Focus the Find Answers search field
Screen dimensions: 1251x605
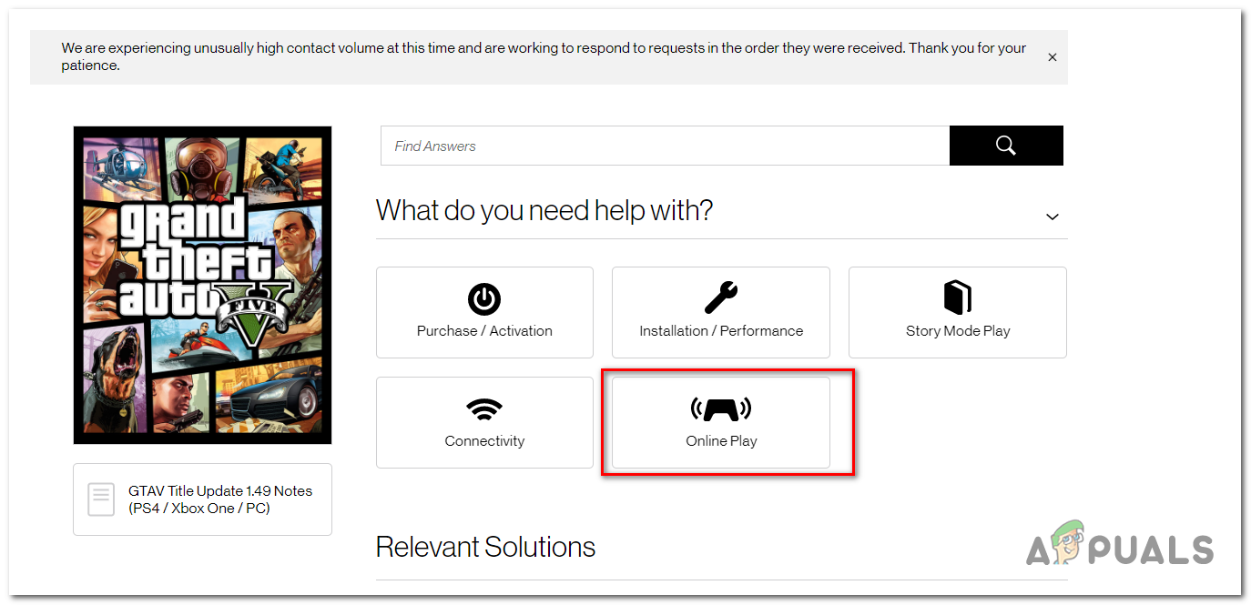pos(665,146)
